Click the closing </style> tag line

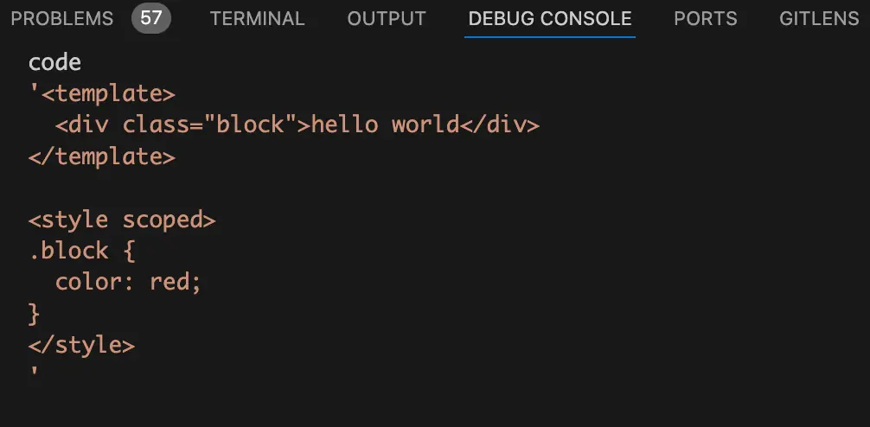coord(82,345)
